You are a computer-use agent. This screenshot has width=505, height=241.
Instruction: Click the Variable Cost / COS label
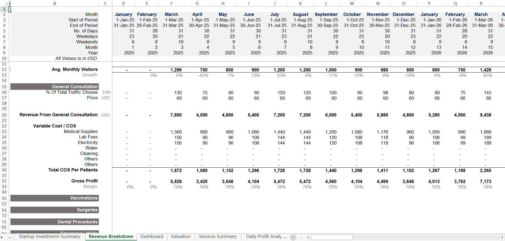coord(55,126)
